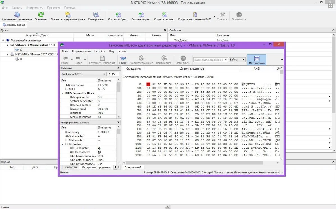Open dropdown arrow next to Создать виртуальный RAID
This screenshot has height=209, width=336.
pyautogui.click(x=214, y=16)
